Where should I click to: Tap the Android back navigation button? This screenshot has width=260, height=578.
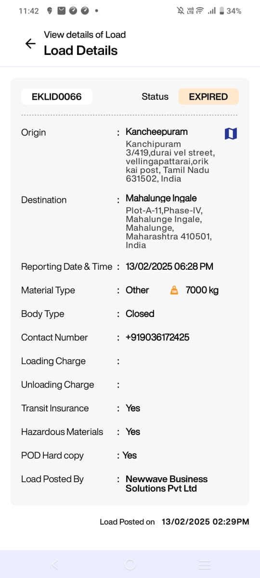[x=54, y=565]
